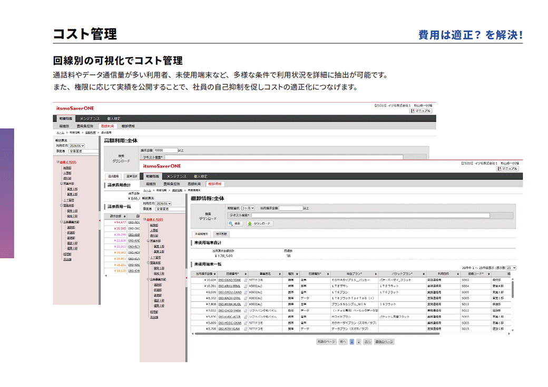Click the back window's sidebar vertical scrollbar
This screenshot has width=548, height=387.
pyautogui.click(x=100, y=221)
